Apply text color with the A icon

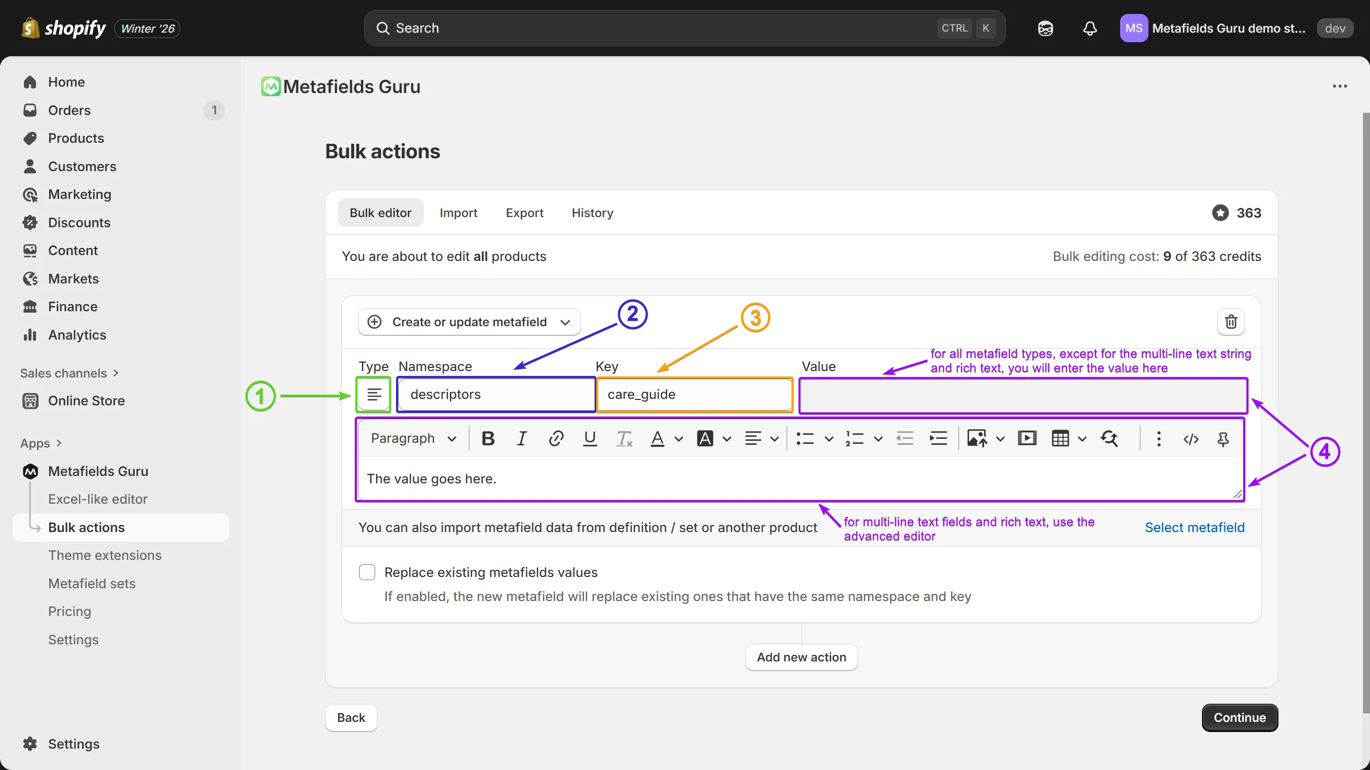[x=657, y=439]
